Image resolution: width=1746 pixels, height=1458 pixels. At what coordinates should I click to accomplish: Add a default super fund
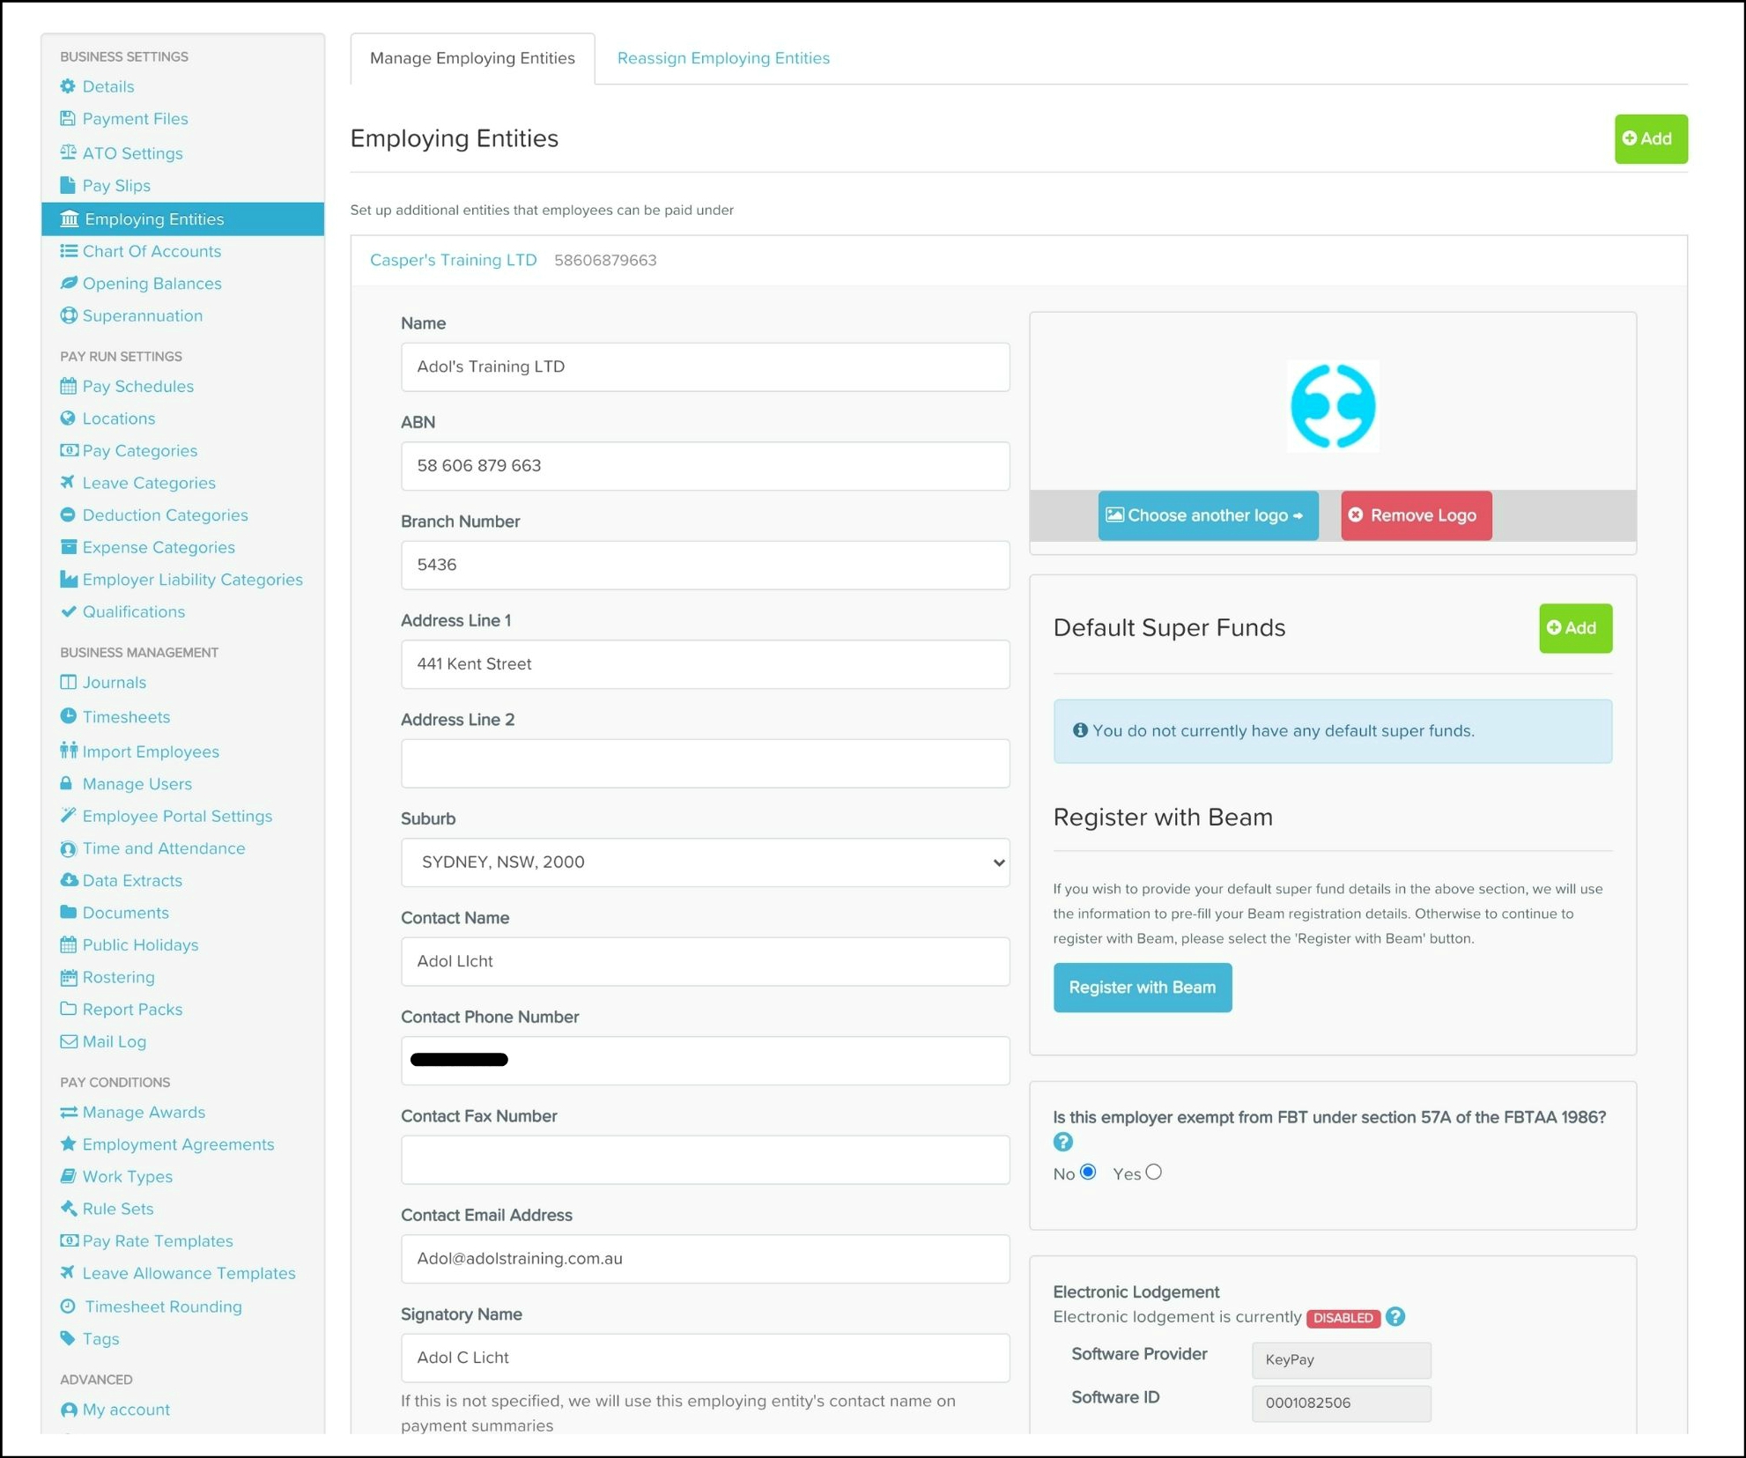point(1574,627)
